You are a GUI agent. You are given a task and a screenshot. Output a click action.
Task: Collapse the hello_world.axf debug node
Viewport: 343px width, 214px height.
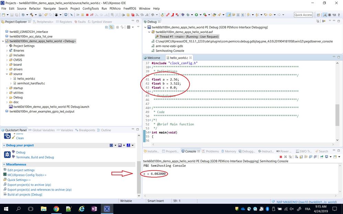click(149, 32)
